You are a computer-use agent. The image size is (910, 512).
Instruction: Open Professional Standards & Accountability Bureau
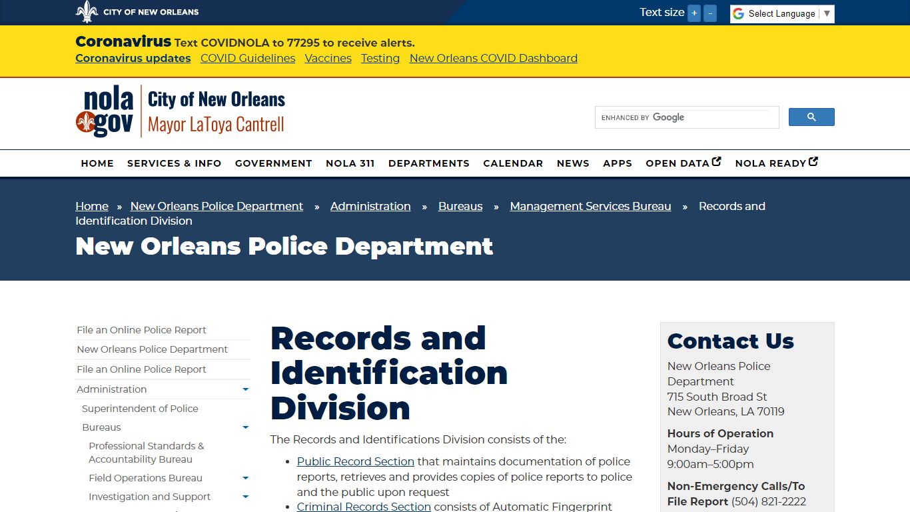(147, 453)
